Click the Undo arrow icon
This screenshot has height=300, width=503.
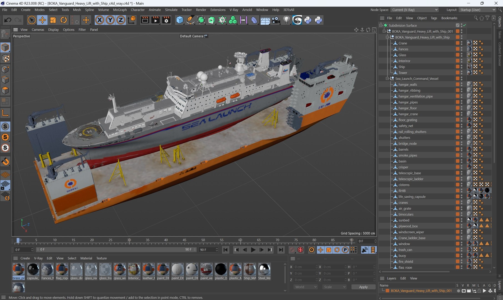[7, 20]
